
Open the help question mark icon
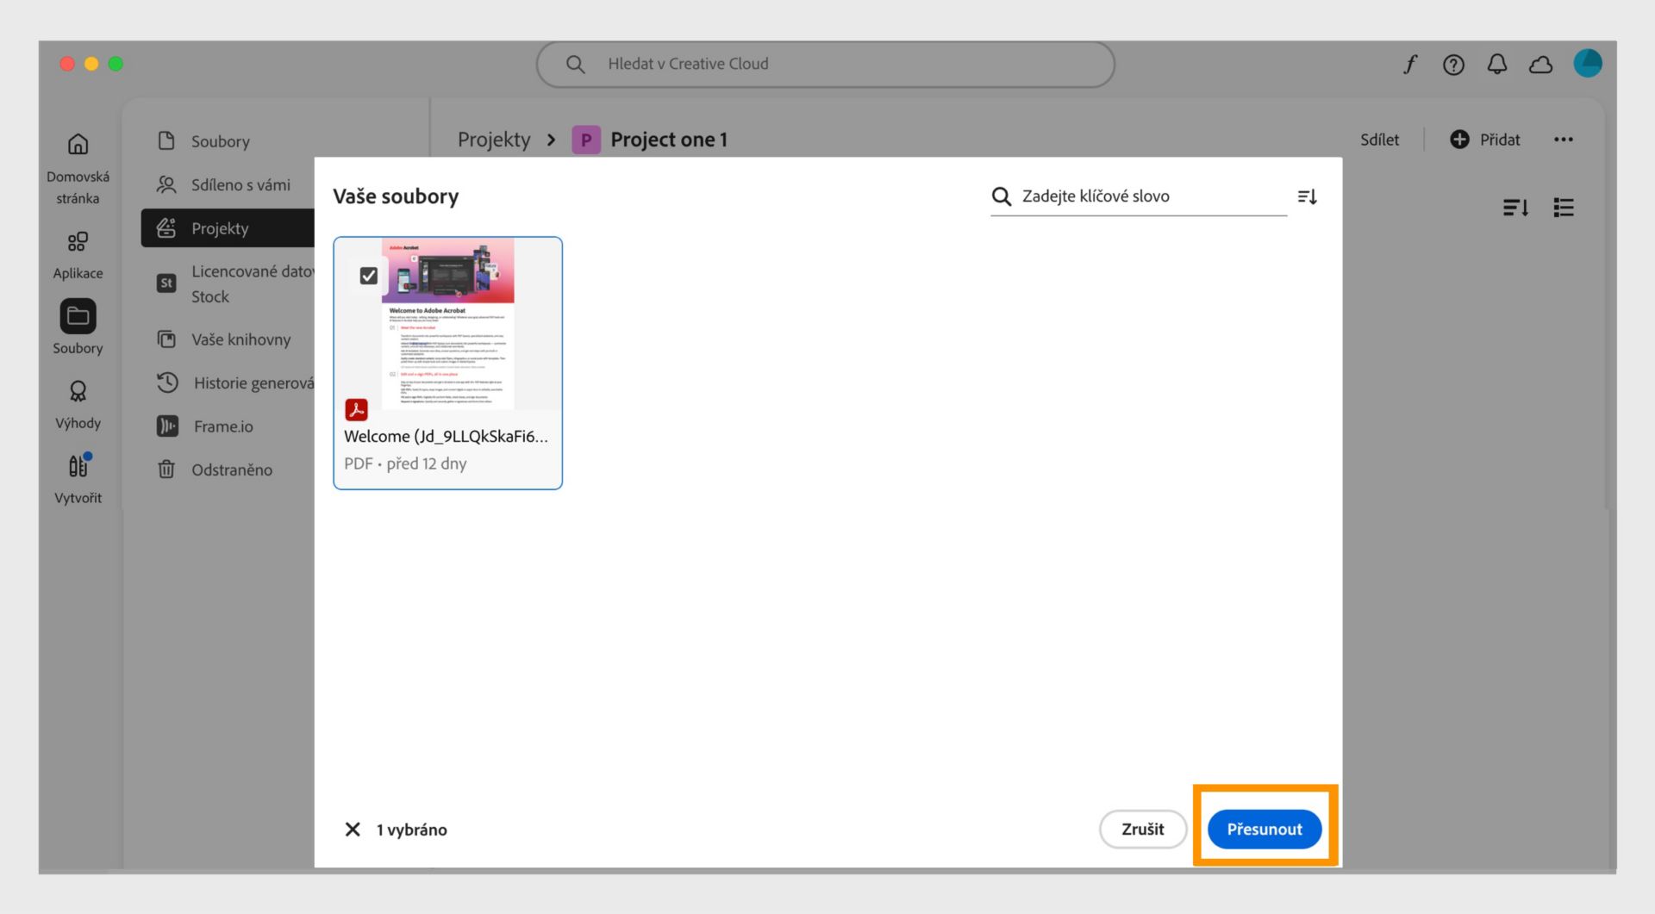pos(1453,65)
